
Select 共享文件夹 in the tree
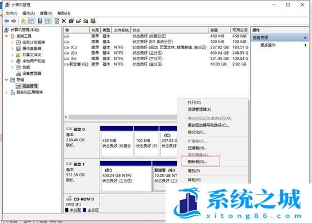[32, 55]
